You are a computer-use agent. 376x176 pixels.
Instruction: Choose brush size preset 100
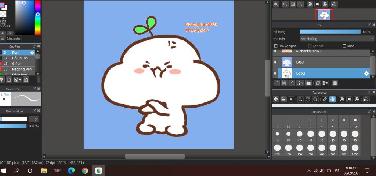click(x=277, y=149)
